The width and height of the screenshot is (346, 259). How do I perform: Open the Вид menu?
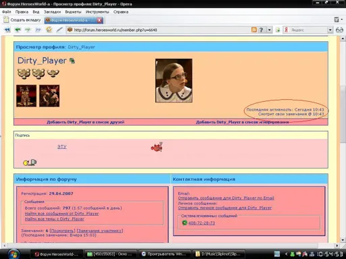pyautogui.click(x=36, y=11)
